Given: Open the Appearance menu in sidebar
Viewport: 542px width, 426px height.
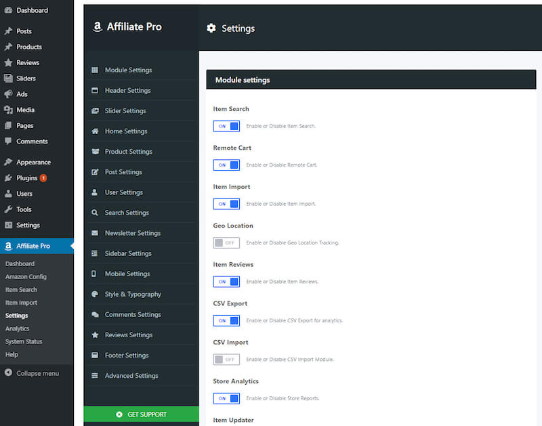Looking at the screenshot, I should [x=33, y=163].
